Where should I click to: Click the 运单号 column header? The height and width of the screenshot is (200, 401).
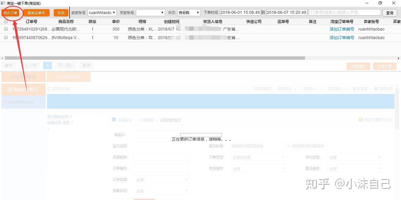click(x=283, y=21)
